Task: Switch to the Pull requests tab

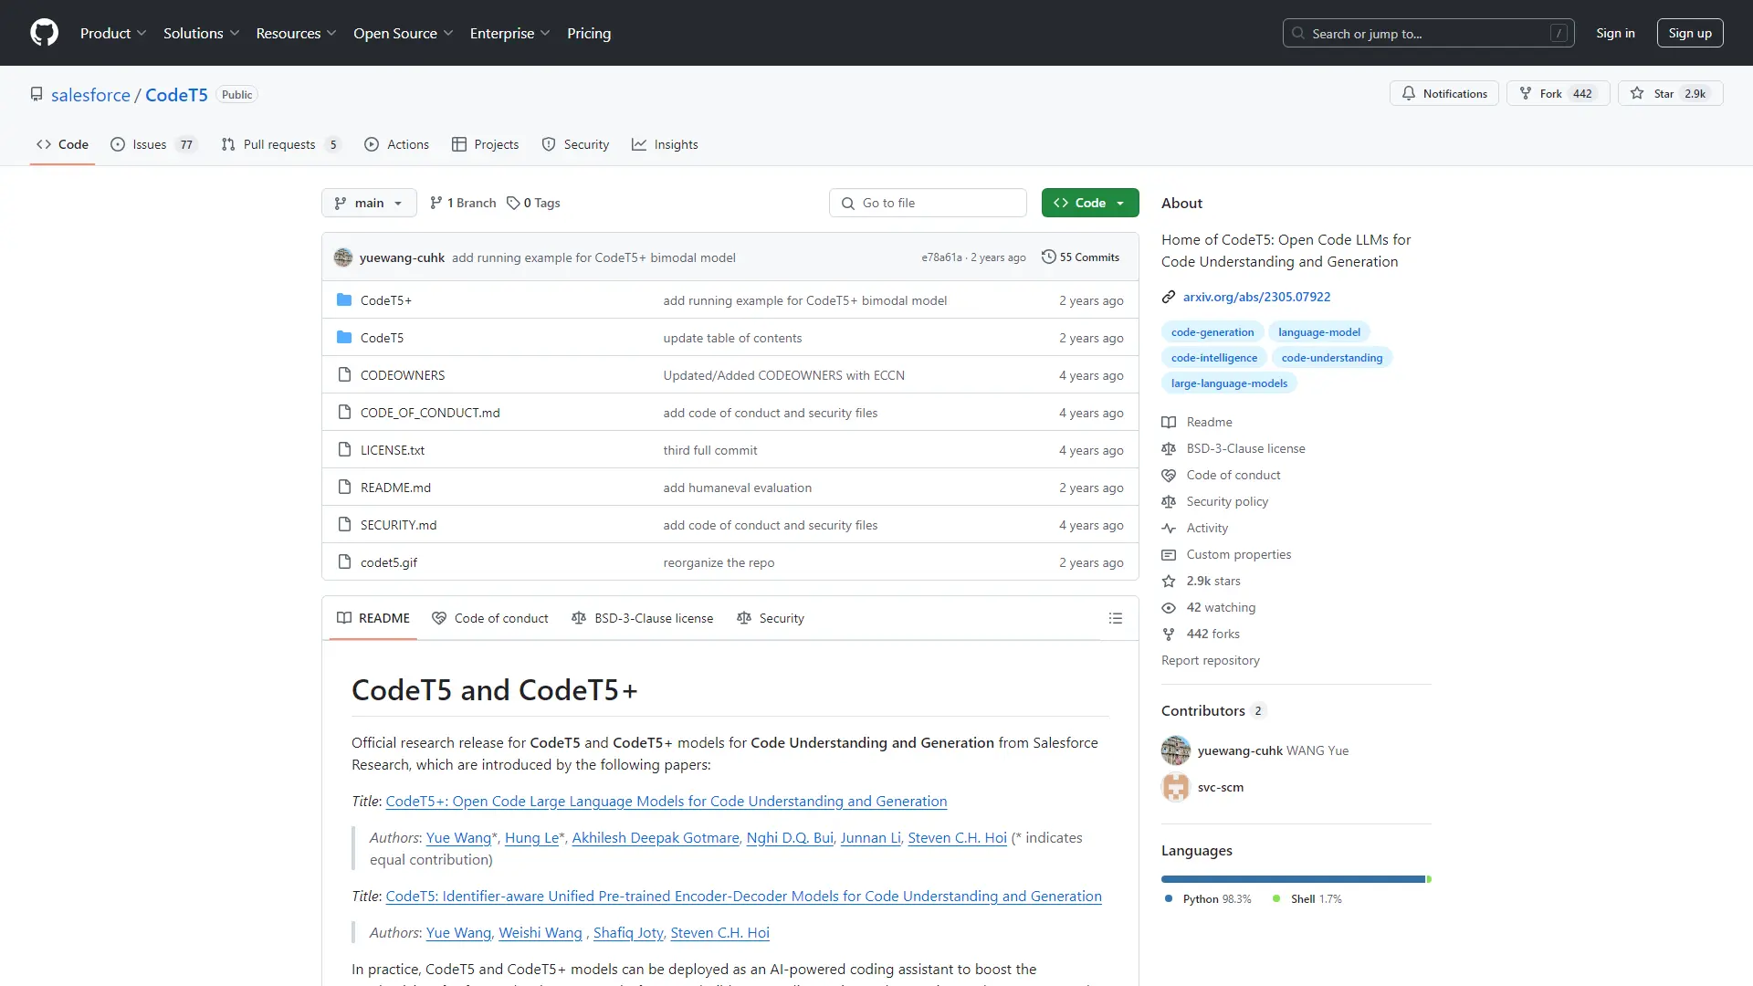Action: click(x=280, y=144)
